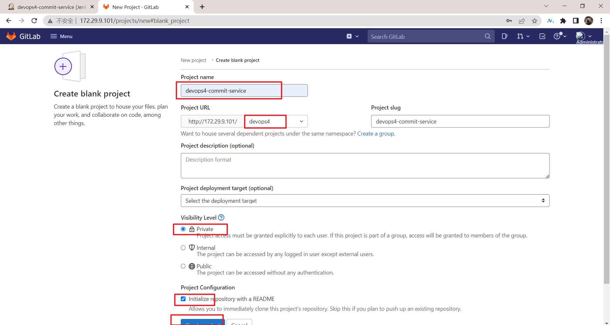
Task: Click the Visibility Level help icon
Action: coord(221,217)
